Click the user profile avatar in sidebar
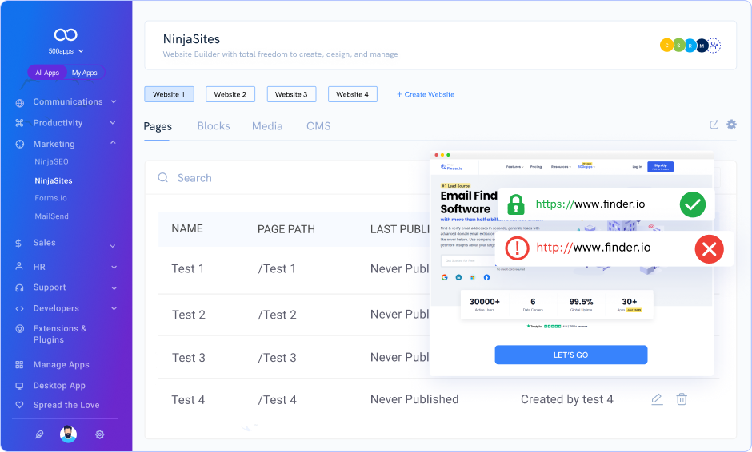Screen dimensions: 752x452 69,434
